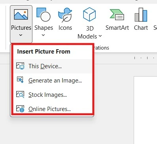Click the Chart label text
This screenshot has height=144, width=157.
[141, 28]
